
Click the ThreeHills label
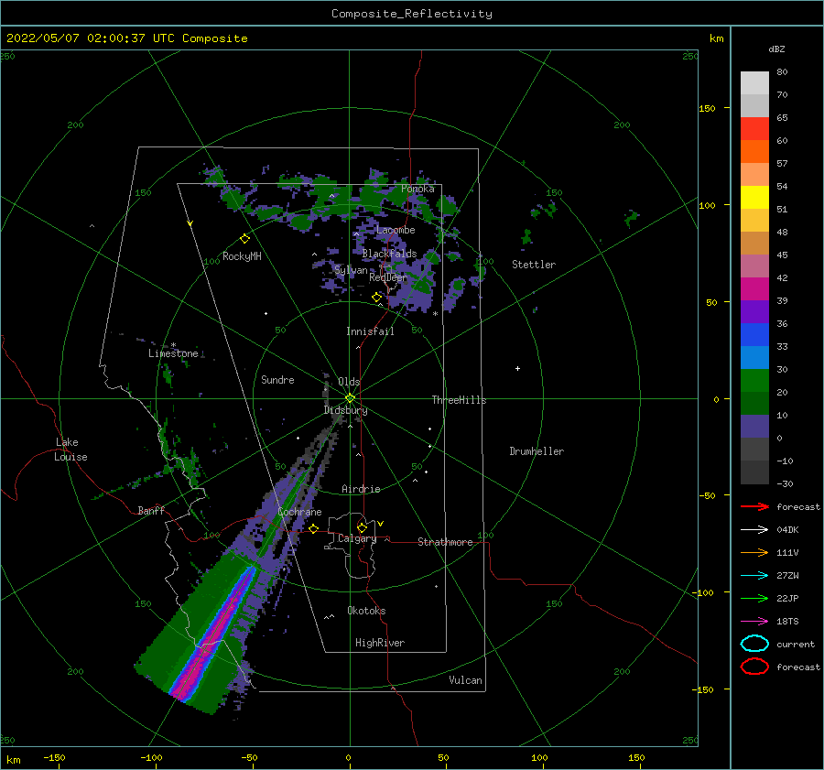pyautogui.click(x=459, y=400)
